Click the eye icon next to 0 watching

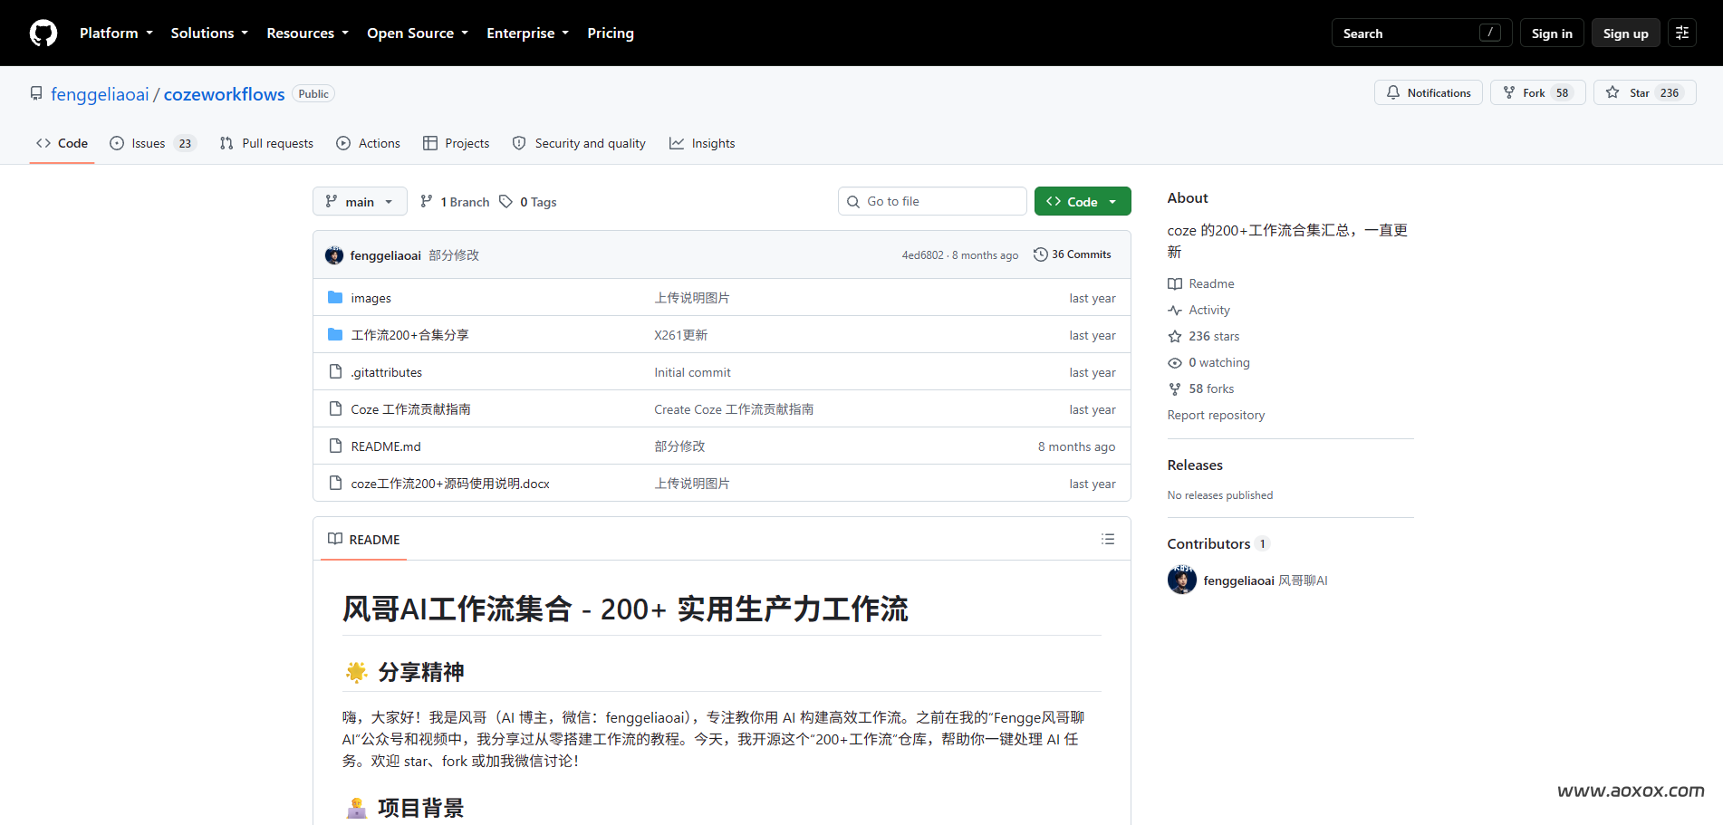pyautogui.click(x=1175, y=362)
